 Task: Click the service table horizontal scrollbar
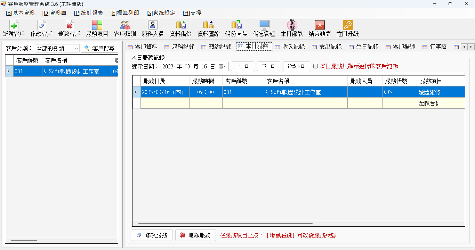point(225,224)
